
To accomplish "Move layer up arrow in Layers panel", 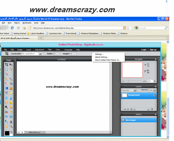I will pyautogui.click(x=125, y=109).
